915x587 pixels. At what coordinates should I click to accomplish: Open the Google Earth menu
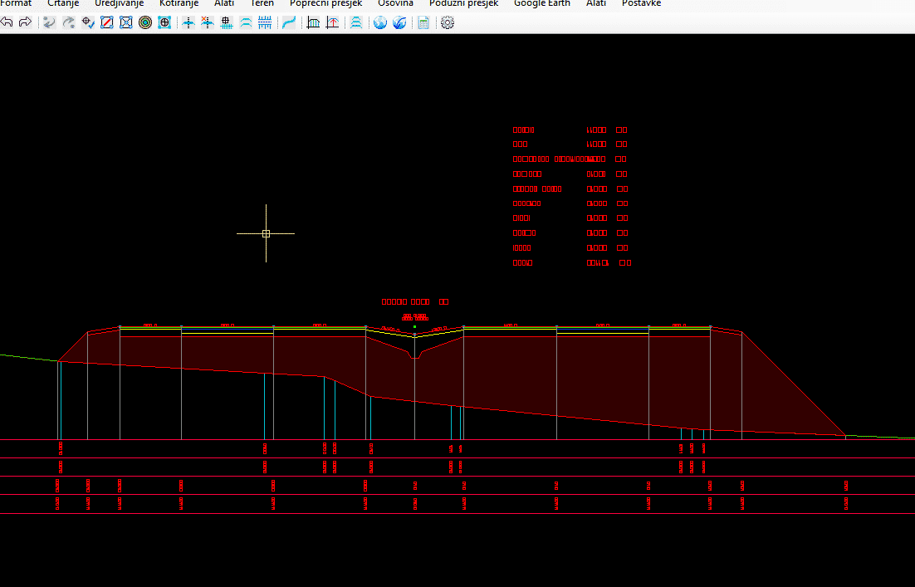(x=541, y=3)
